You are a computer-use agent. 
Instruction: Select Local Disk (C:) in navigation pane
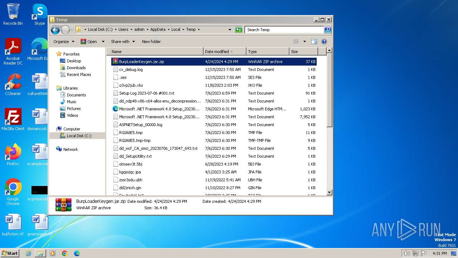coord(79,136)
